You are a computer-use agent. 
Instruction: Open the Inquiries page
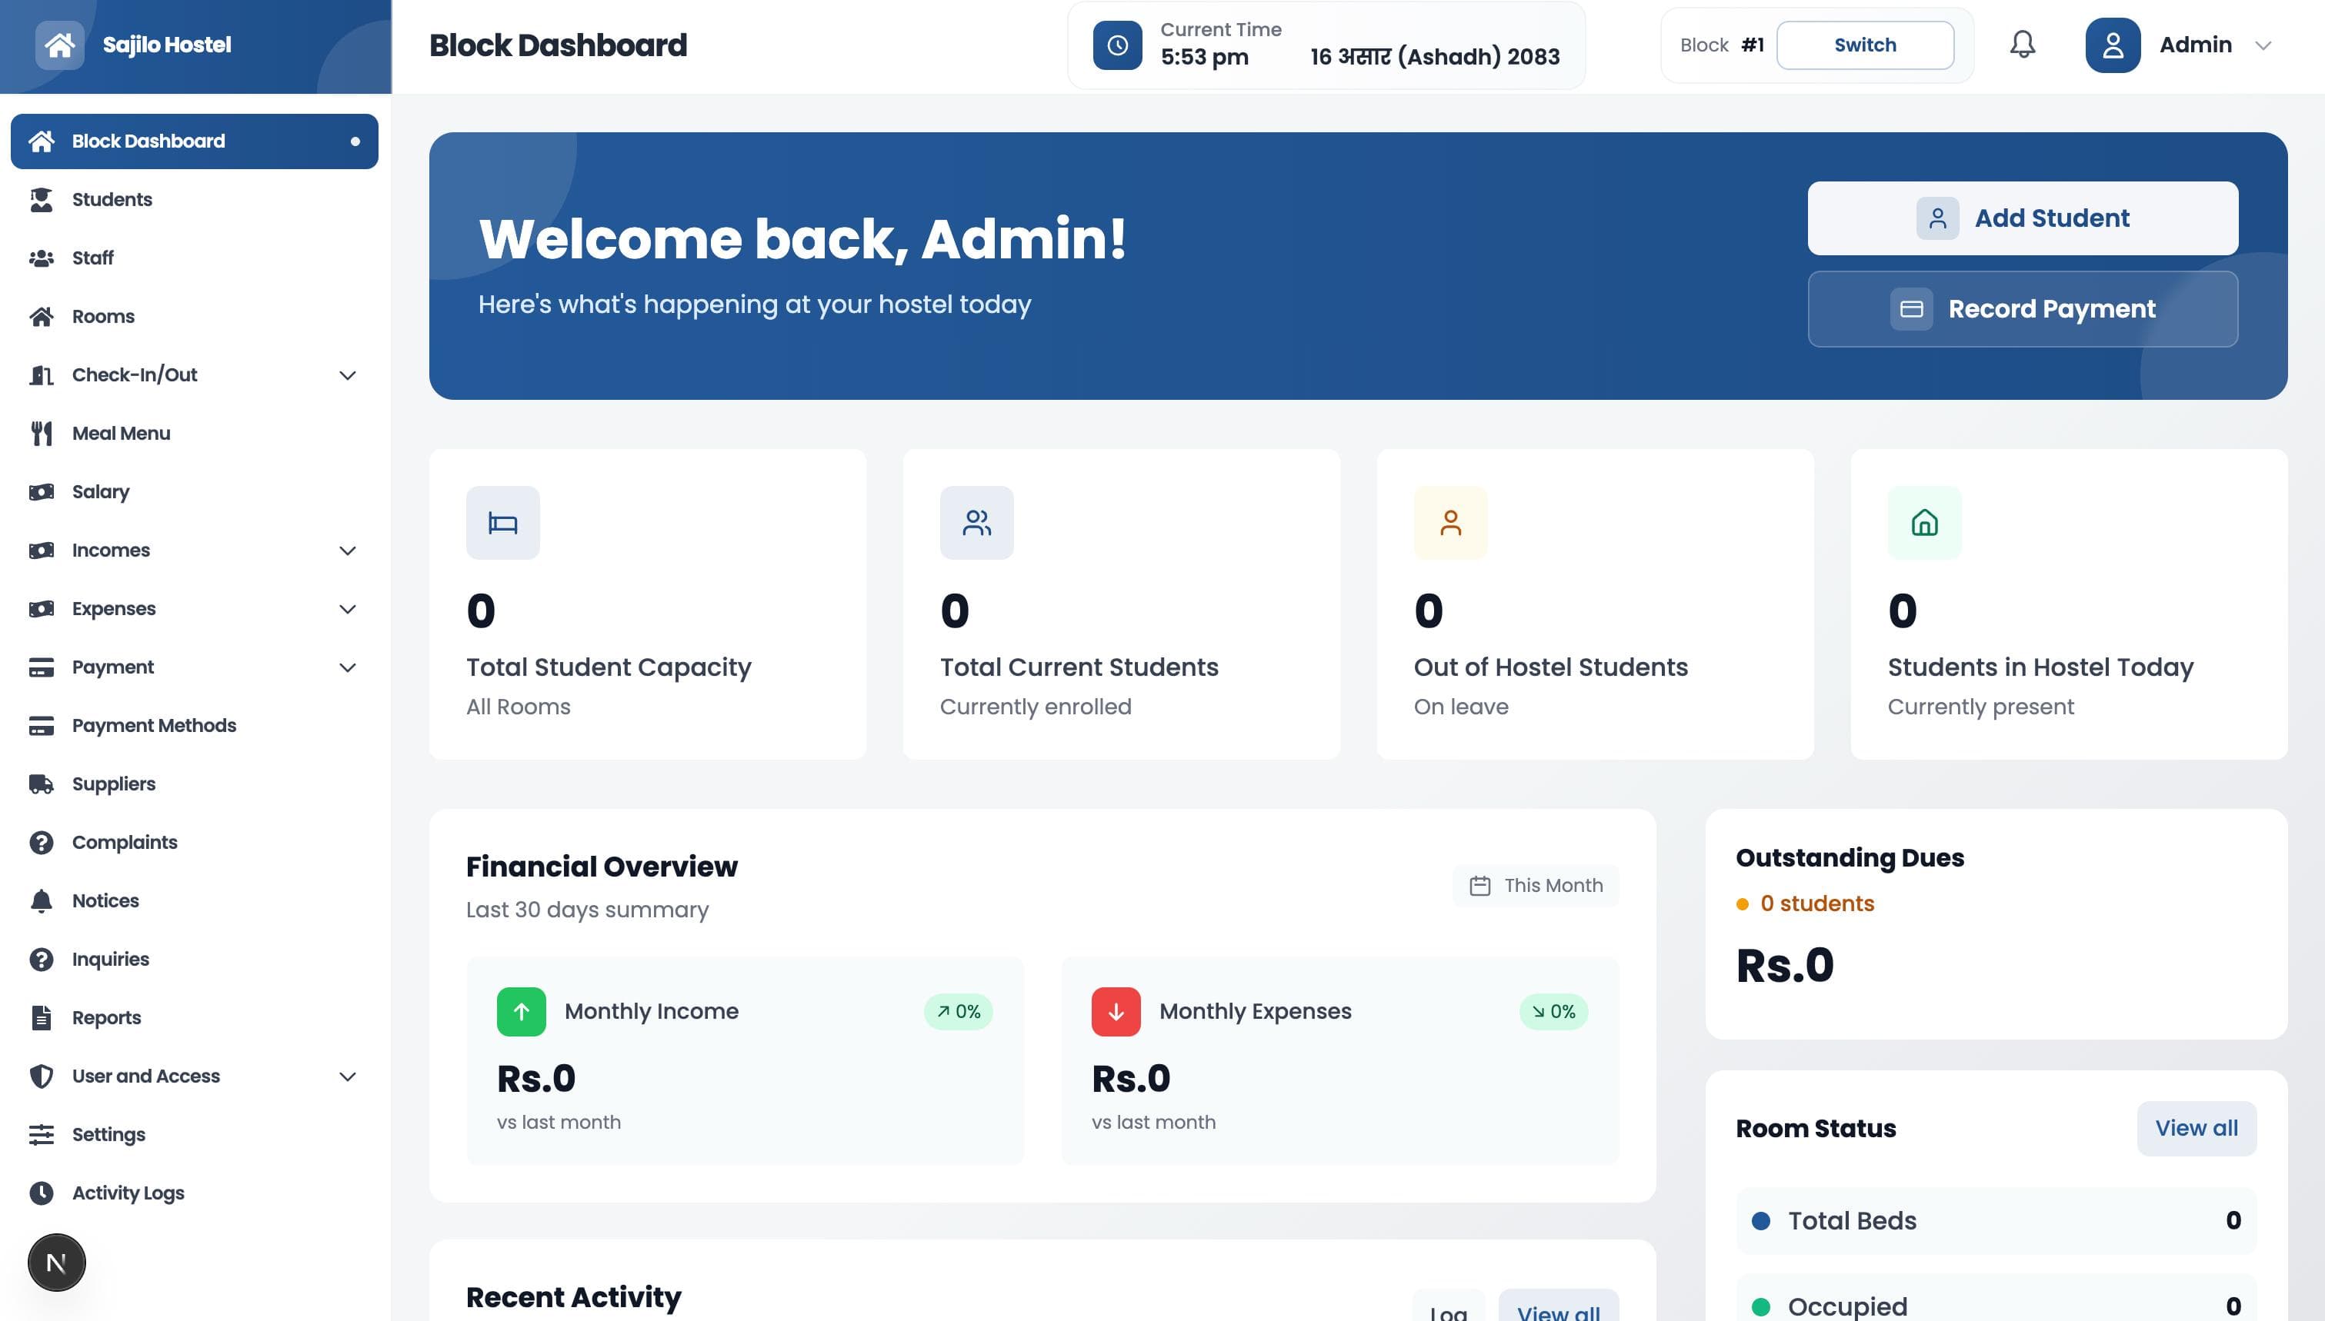point(194,960)
